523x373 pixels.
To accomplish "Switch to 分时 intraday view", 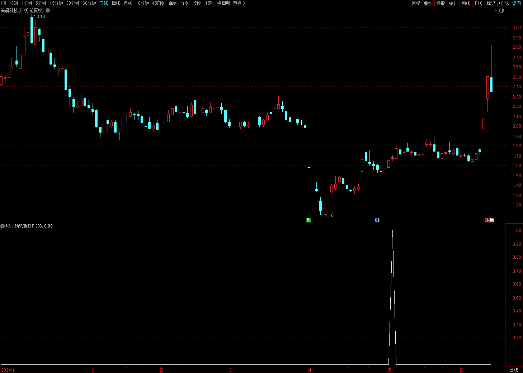I will tap(14, 3).
